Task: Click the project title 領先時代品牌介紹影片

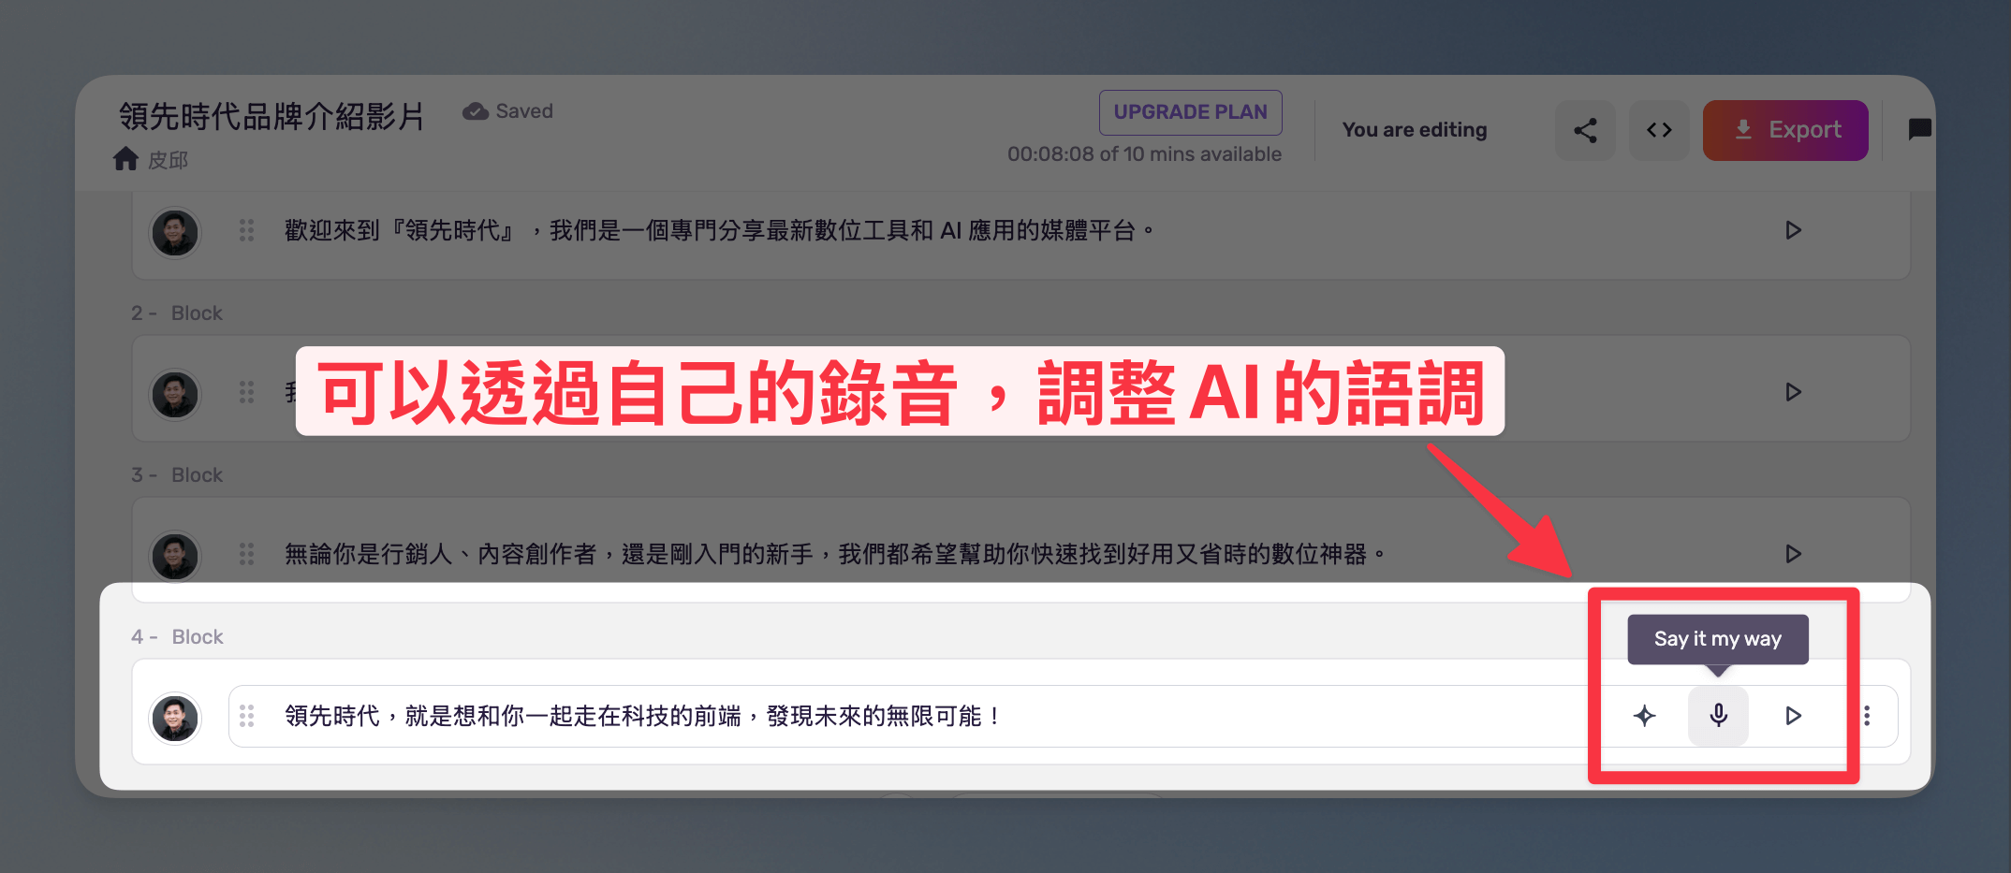Action: coord(272,116)
